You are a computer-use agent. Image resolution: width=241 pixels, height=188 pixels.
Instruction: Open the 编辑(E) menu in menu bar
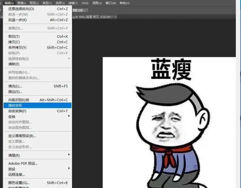point(9,3)
